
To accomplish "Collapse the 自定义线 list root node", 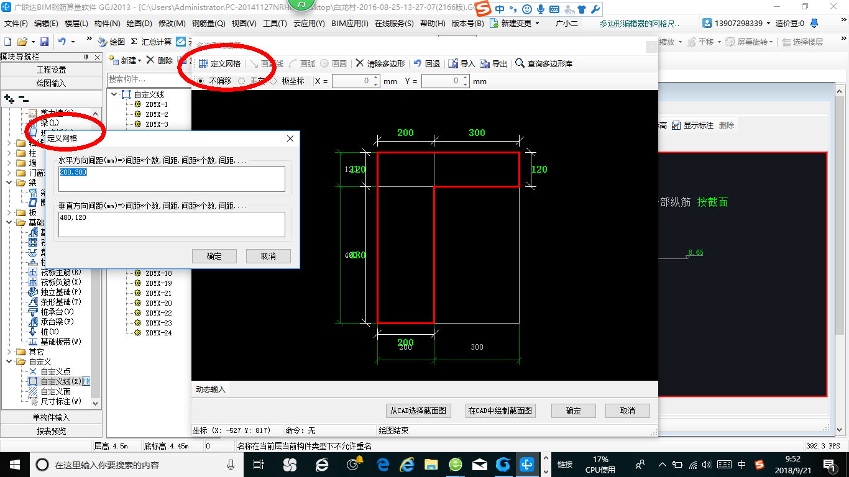I will point(114,94).
